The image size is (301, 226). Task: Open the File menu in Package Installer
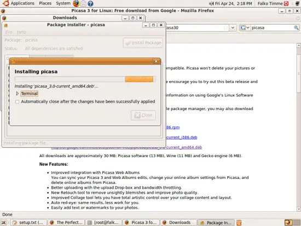(9, 32)
